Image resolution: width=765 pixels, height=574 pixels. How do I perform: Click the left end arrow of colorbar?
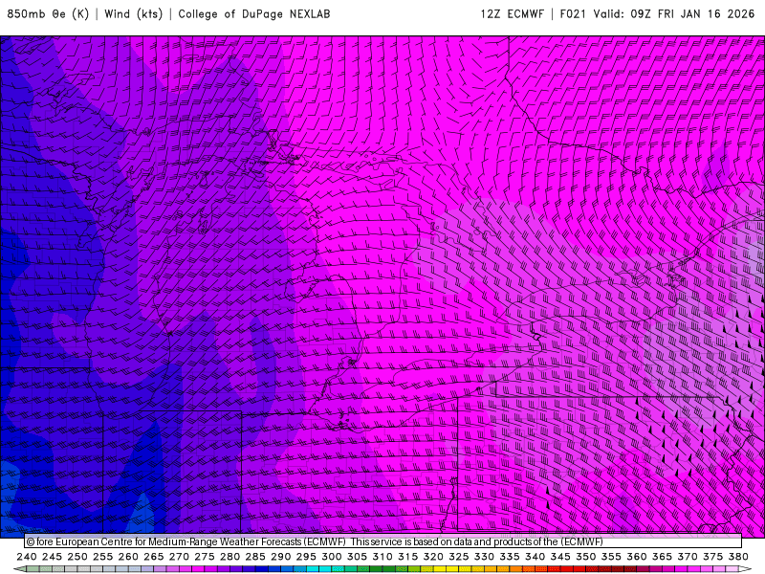click(19, 569)
